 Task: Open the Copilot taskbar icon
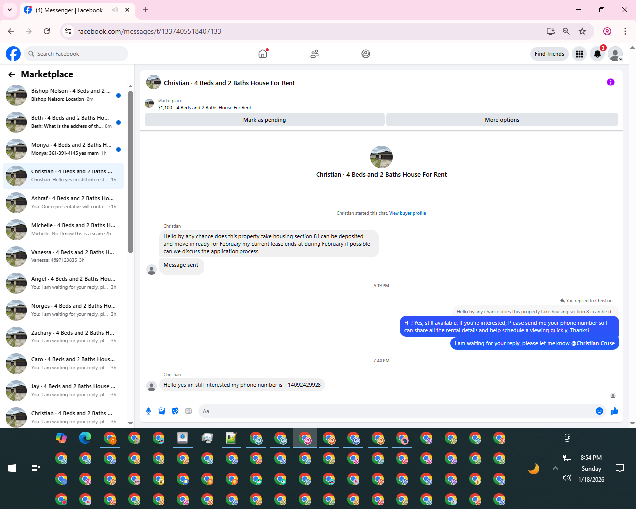point(61,438)
